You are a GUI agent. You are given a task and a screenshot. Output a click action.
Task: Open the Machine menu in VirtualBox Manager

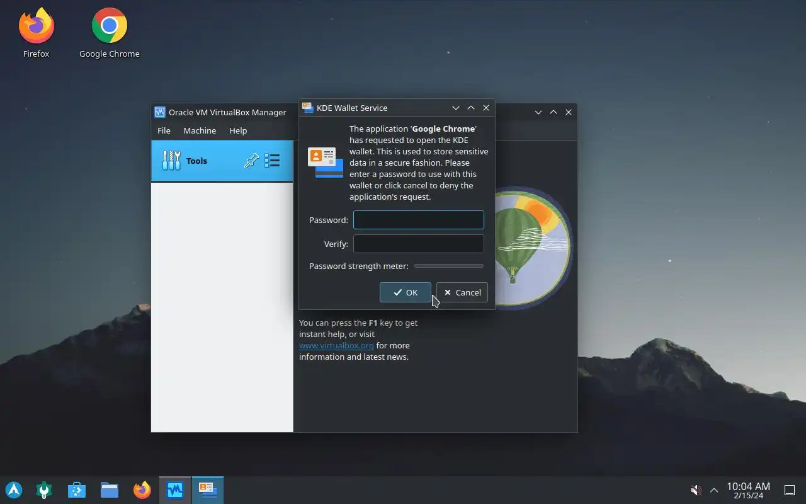[x=200, y=130]
